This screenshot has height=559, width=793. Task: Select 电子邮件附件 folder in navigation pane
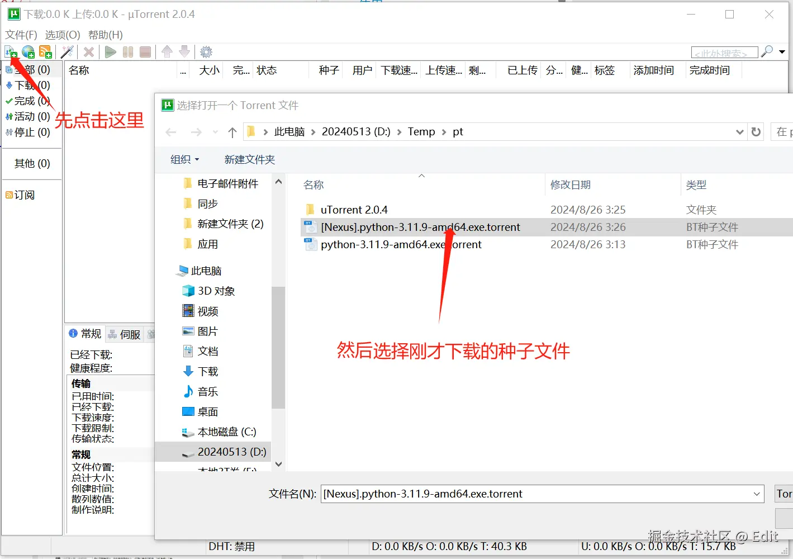tap(221, 184)
